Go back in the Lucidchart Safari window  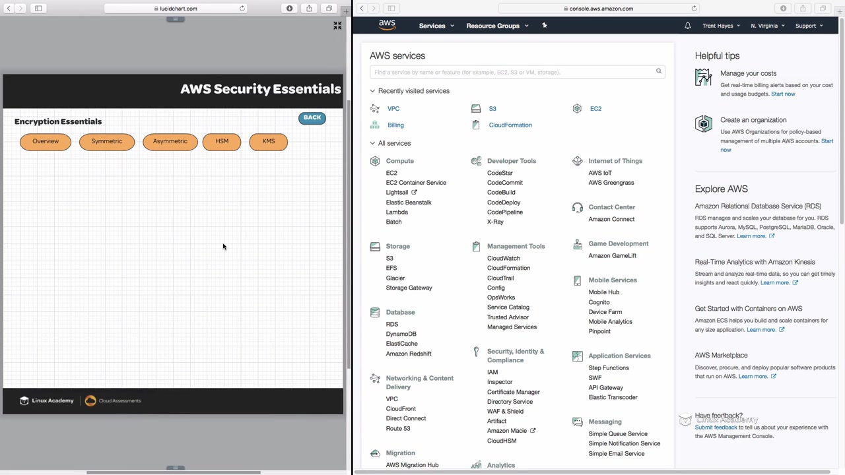pyautogui.click(x=9, y=9)
